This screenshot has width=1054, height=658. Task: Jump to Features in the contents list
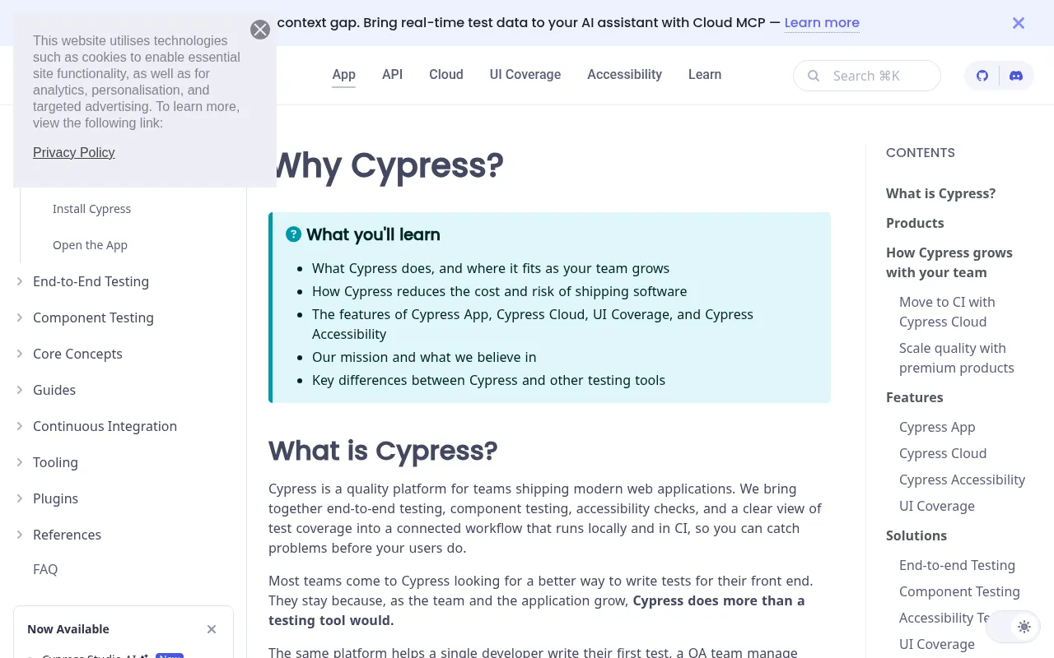915,397
